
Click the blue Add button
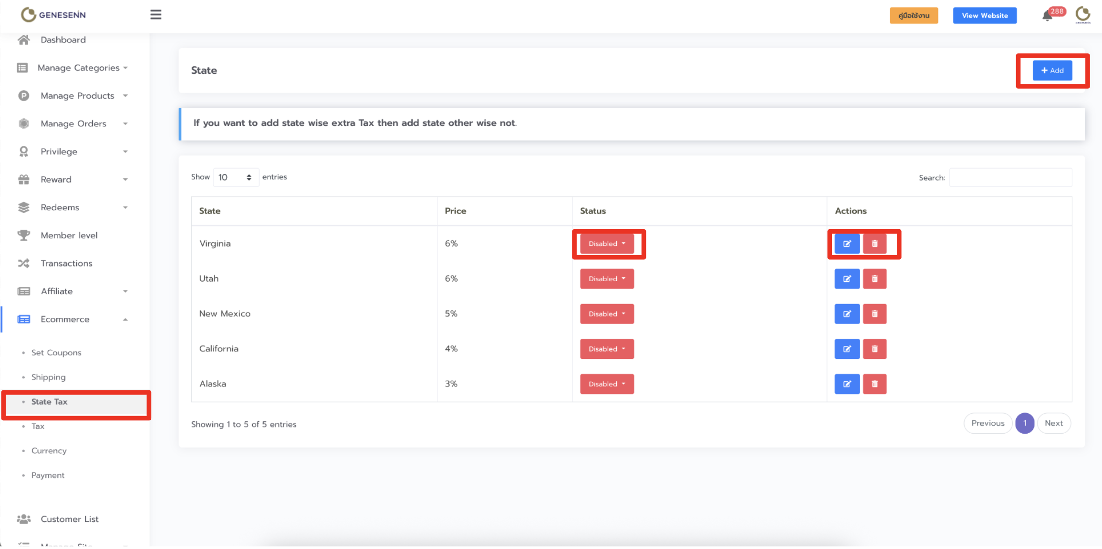coord(1052,71)
